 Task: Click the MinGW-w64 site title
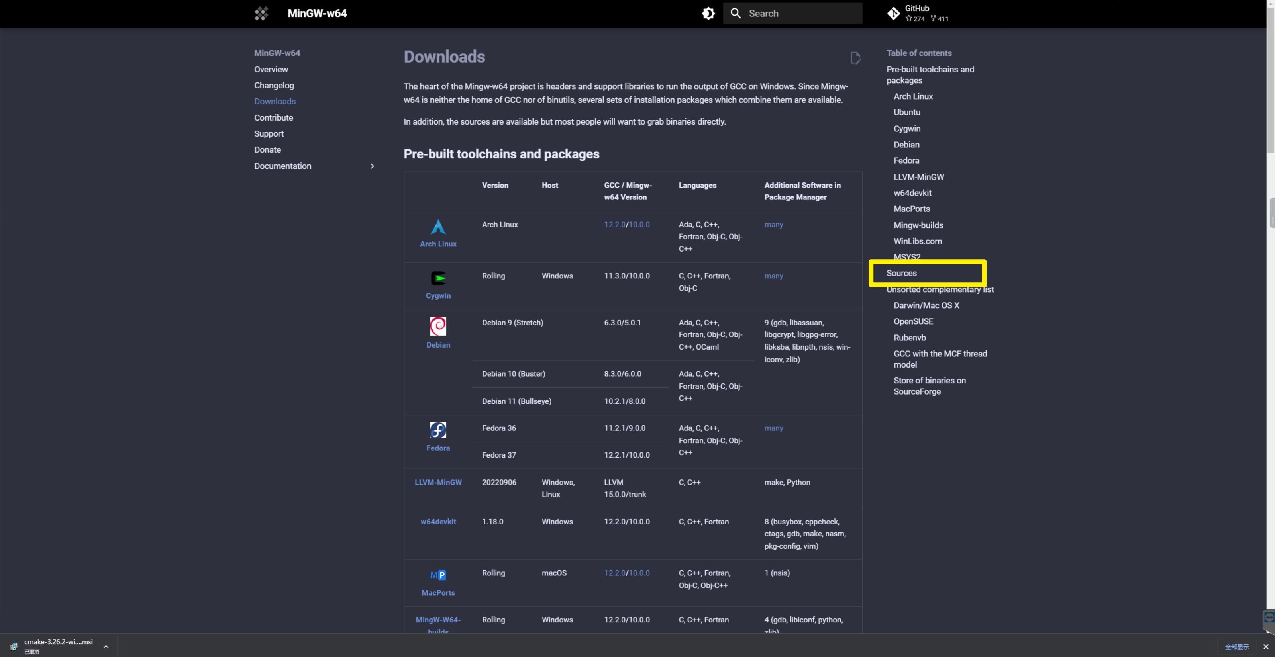(x=317, y=14)
